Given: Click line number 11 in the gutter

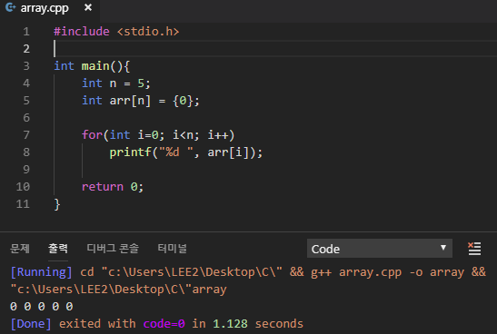Looking at the screenshot, I should pyautogui.click(x=23, y=204).
